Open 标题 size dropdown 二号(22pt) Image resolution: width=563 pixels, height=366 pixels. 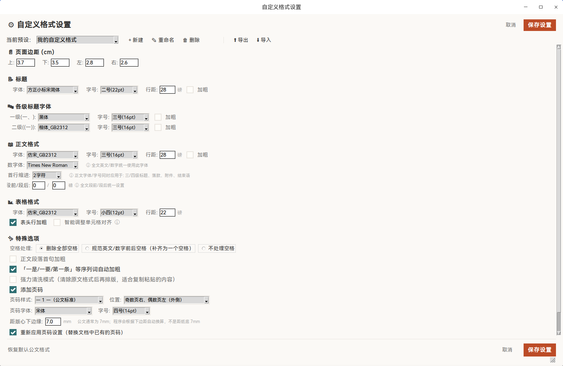tap(119, 90)
